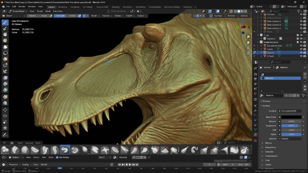Click the zoom magnifier viewport gizmo
The image size is (308, 173).
[248, 37]
